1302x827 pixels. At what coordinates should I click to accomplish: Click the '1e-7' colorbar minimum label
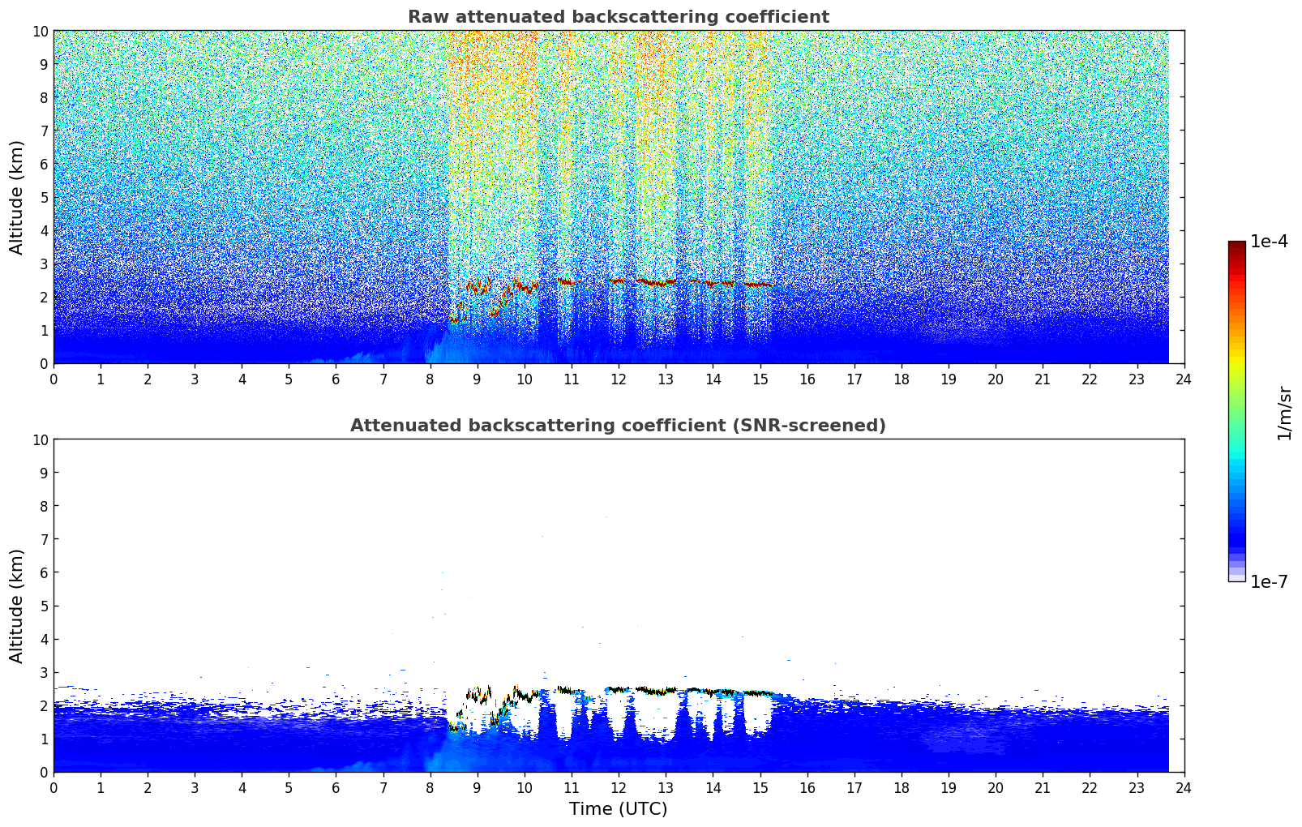click(1269, 581)
